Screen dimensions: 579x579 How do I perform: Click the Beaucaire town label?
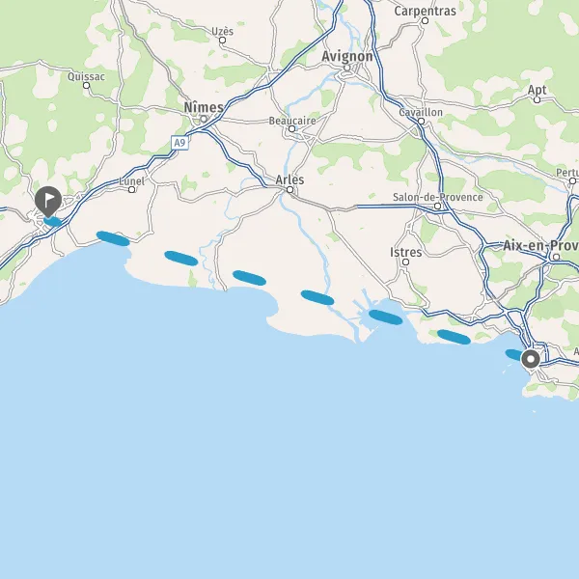click(x=292, y=121)
